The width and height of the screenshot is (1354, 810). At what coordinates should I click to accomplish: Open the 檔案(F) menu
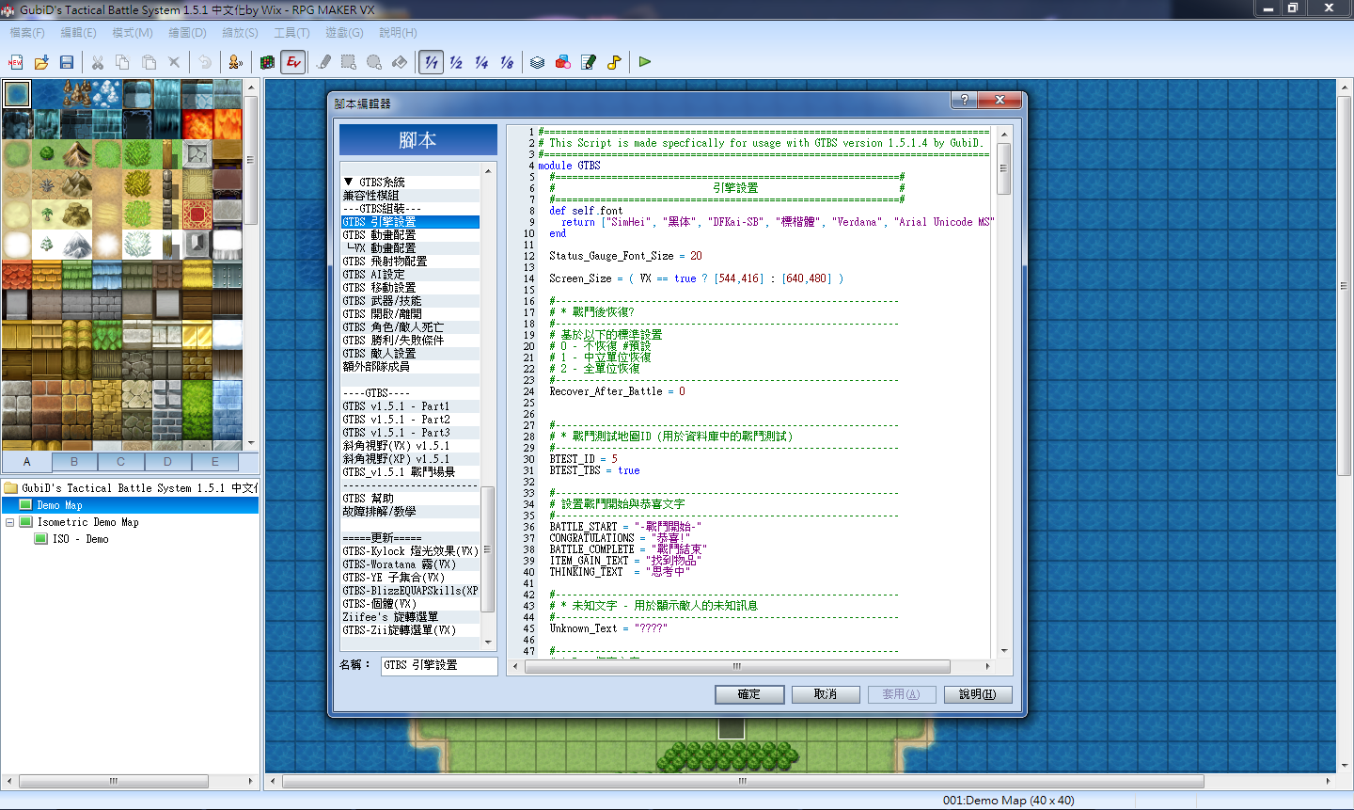pos(27,33)
